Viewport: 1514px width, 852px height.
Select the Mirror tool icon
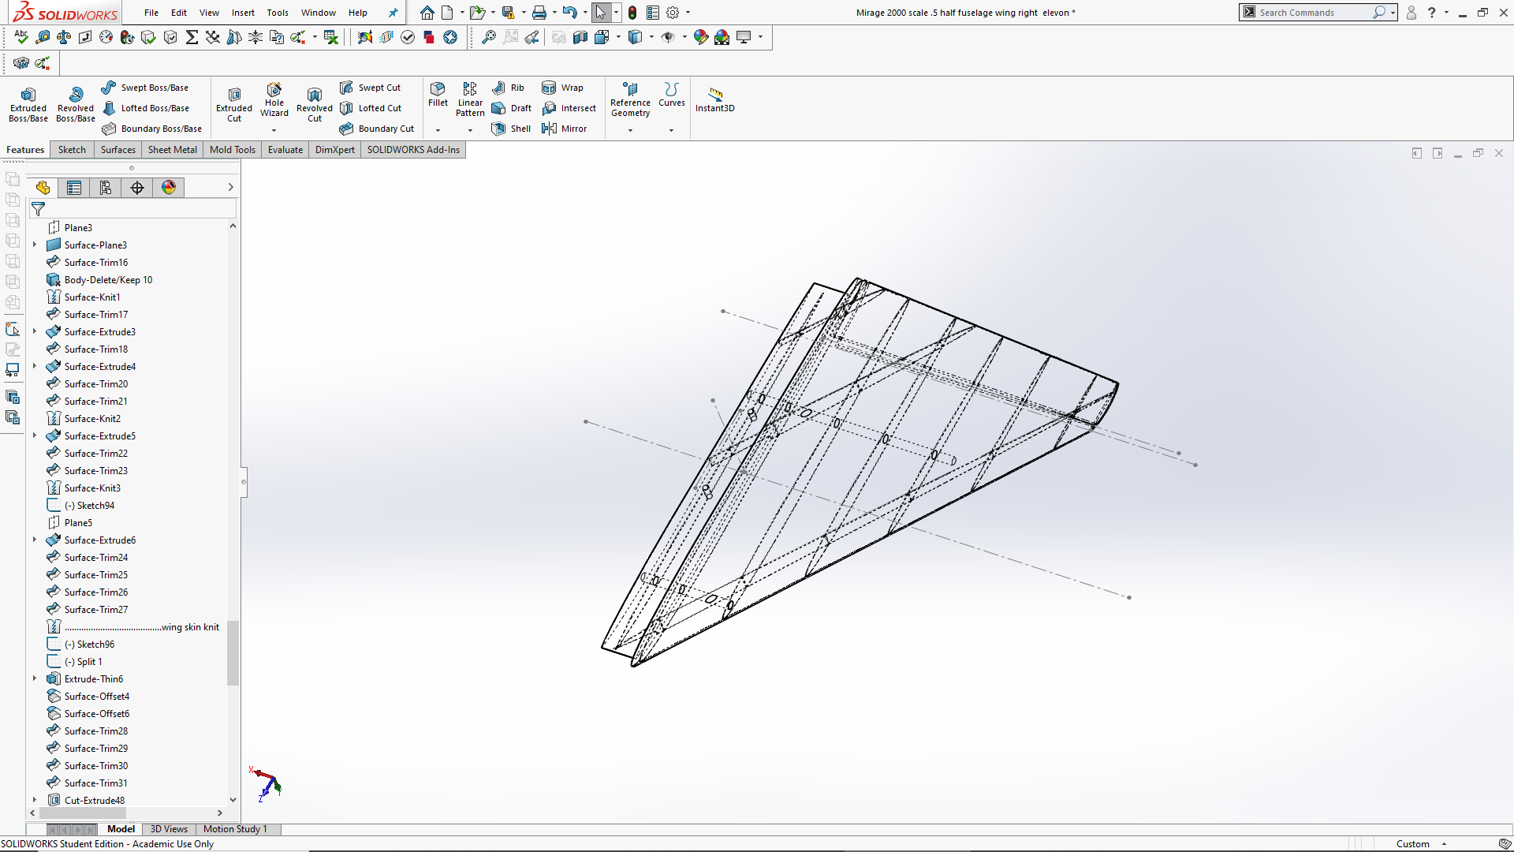(548, 128)
